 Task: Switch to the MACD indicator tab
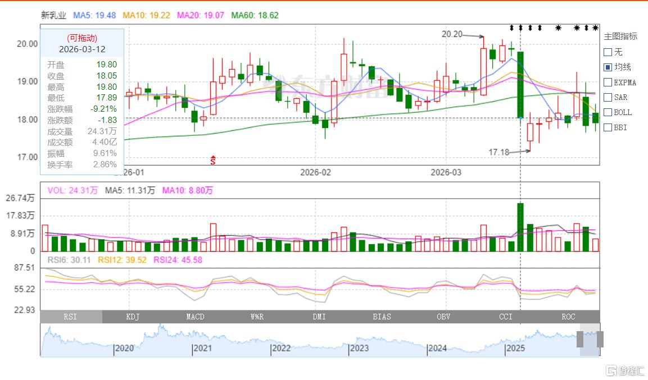pyautogui.click(x=195, y=317)
